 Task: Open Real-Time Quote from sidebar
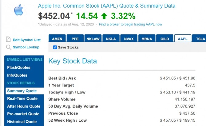point(22,98)
